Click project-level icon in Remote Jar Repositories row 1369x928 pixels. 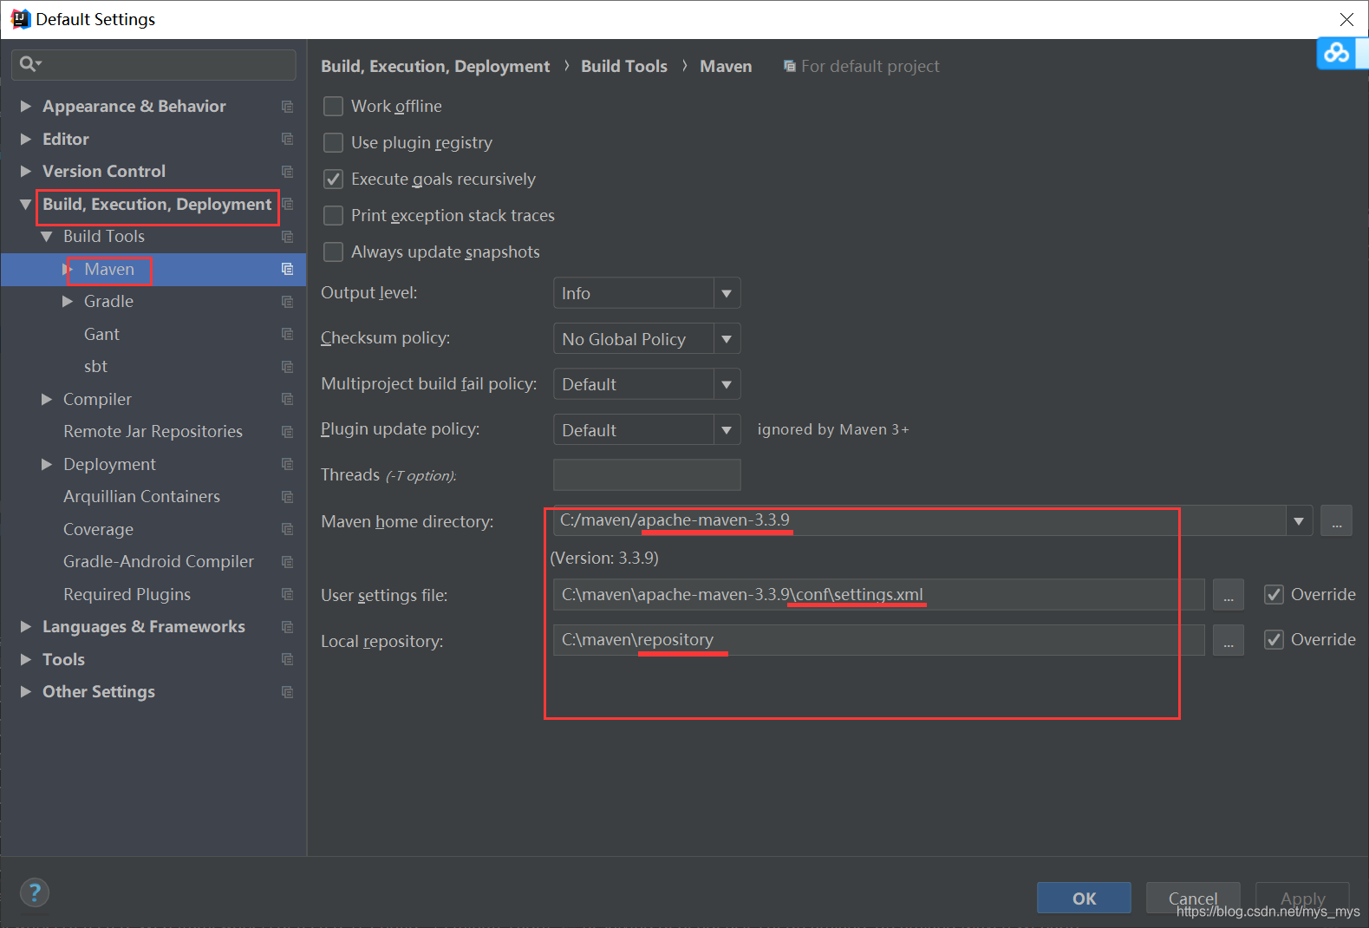[288, 432]
